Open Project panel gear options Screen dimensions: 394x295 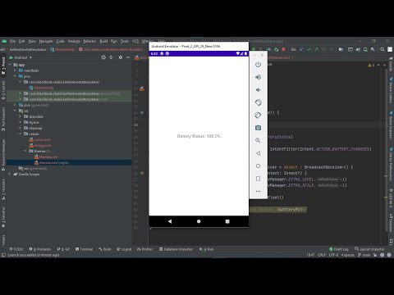coord(121,57)
